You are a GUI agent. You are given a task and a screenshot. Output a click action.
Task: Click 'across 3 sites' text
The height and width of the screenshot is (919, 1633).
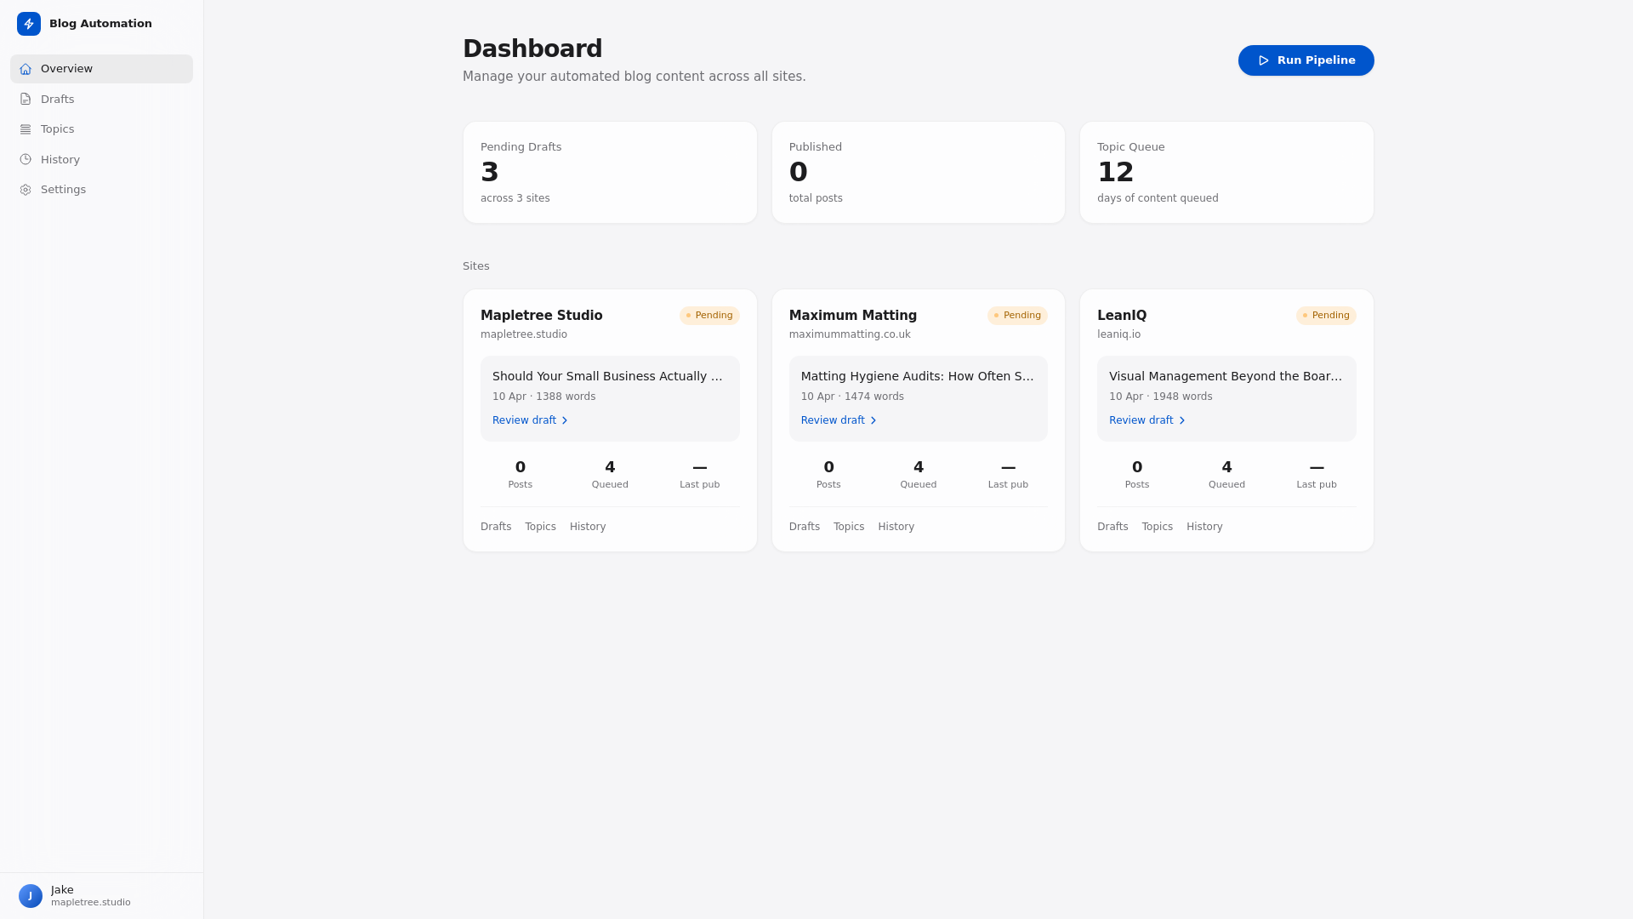pyautogui.click(x=515, y=198)
